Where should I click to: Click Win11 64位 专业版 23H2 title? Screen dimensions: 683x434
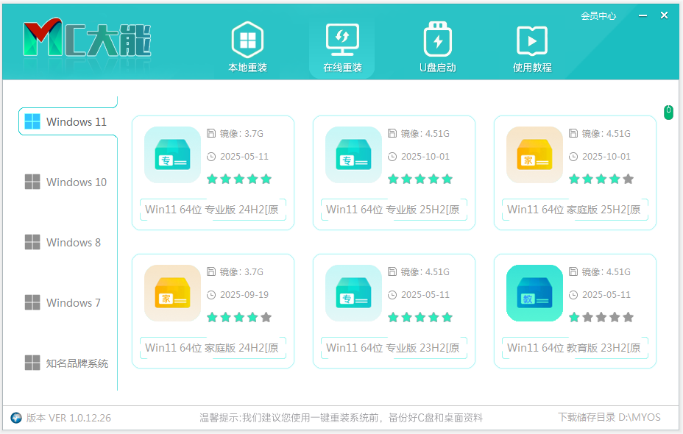[393, 348]
